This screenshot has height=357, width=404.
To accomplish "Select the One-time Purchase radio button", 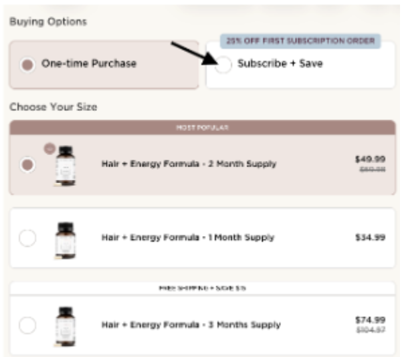I will [27, 65].
